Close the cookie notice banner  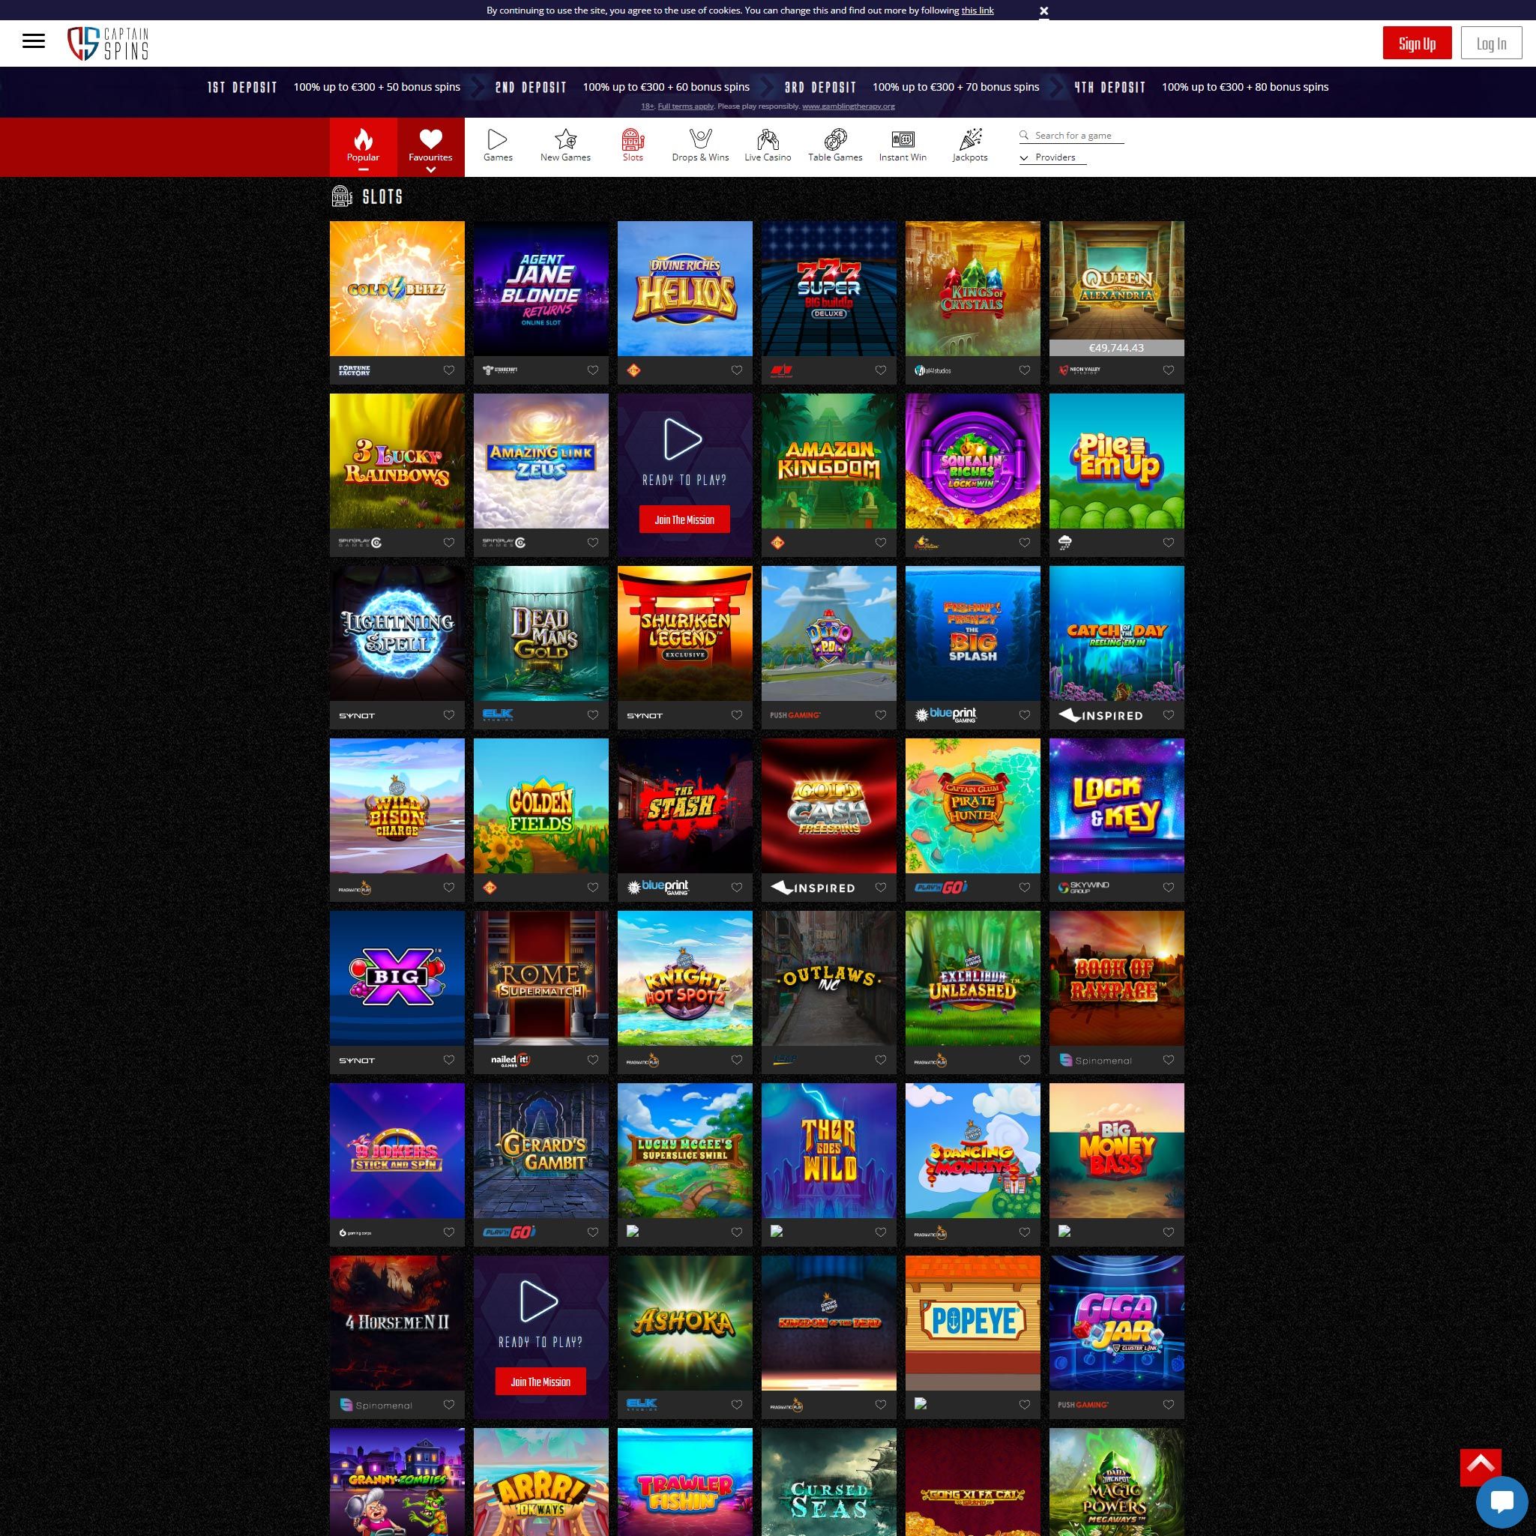pos(1044,10)
